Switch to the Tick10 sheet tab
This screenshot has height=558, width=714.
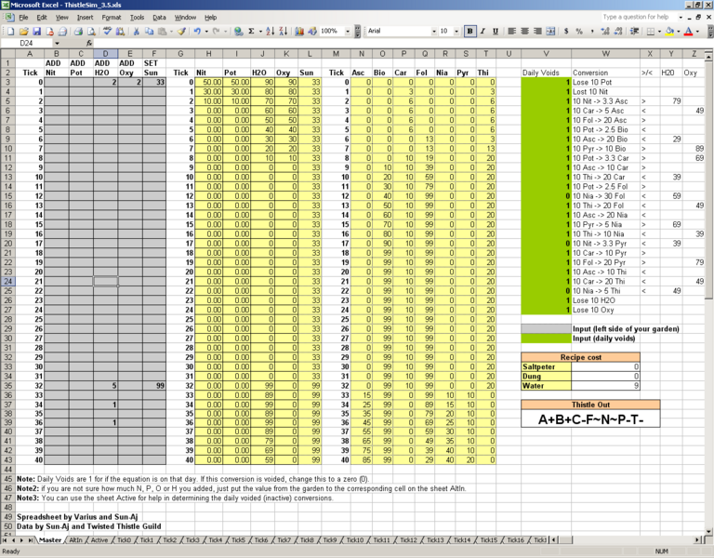[x=355, y=539]
